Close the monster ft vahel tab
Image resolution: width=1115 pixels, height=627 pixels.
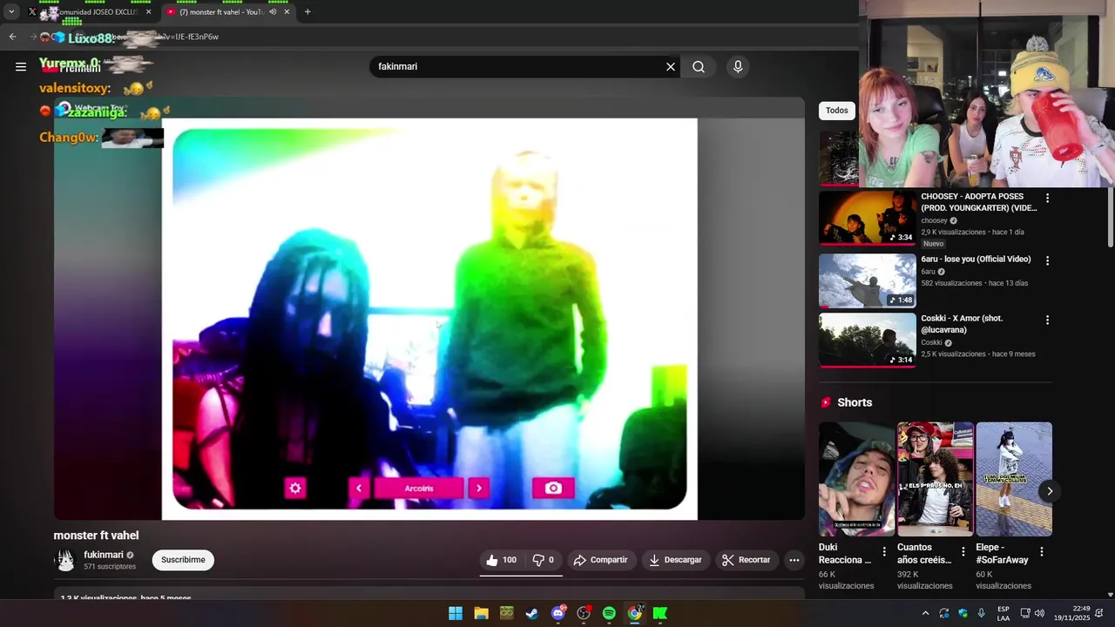[x=287, y=12]
